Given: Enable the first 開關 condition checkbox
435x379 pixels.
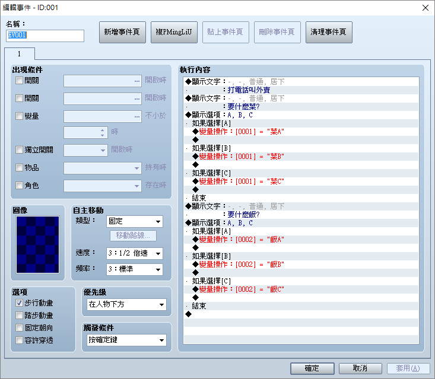Looking at the screenshot, I should [19, 81].
